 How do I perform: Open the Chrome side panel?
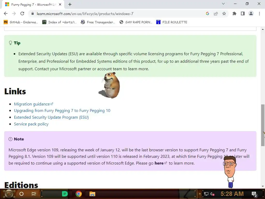tap(243, 14)
